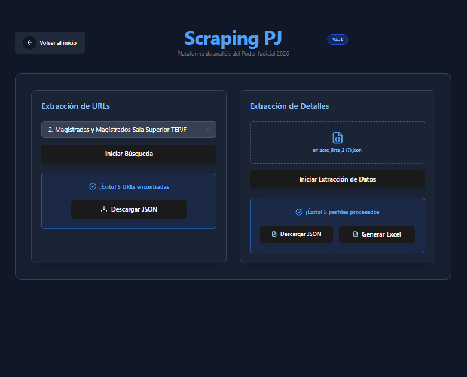Click the success checkmark beside URLs encontradas

[x=93, y=186]
